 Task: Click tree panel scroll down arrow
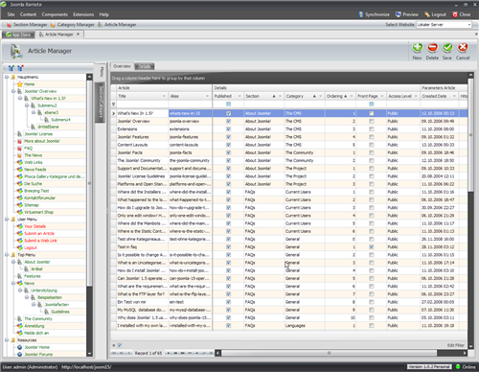click(x=89, y=354)
